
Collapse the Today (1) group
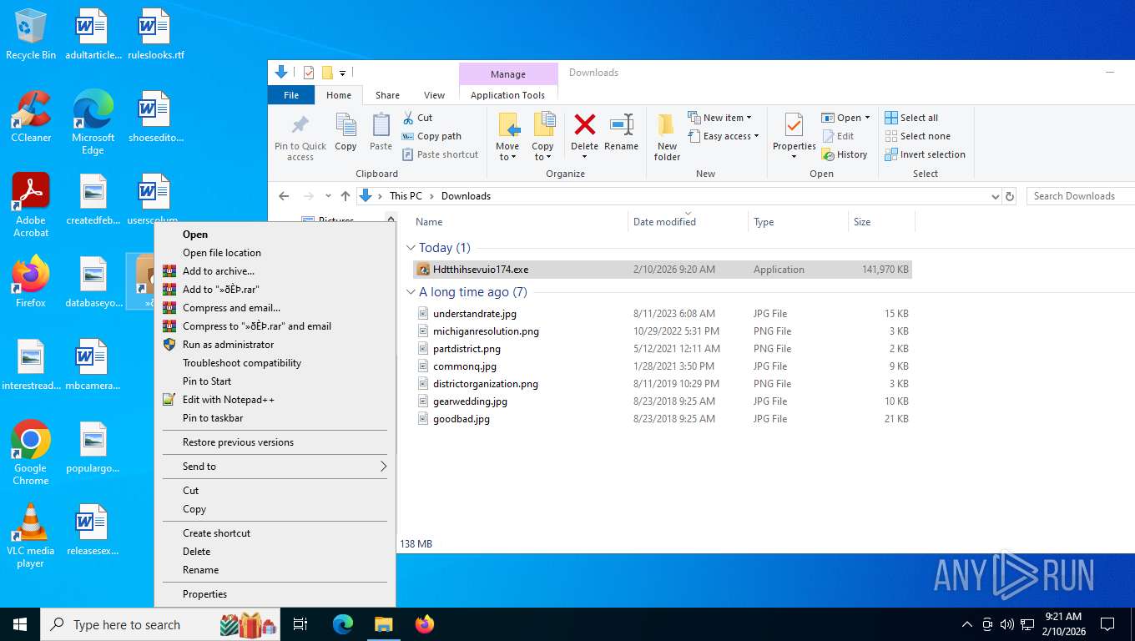[x=410, y=248]
